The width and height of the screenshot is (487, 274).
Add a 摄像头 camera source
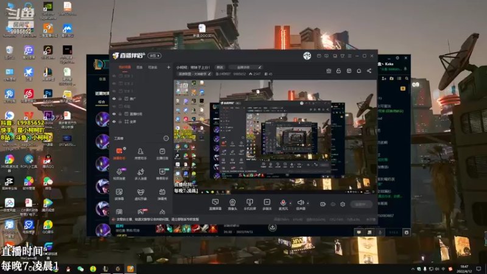(x=233, y=205)
